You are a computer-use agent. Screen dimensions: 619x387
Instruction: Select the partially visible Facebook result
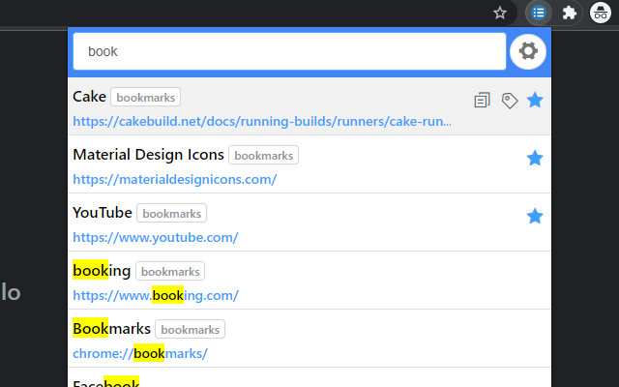pyautogui.click(x=106, y=381)
